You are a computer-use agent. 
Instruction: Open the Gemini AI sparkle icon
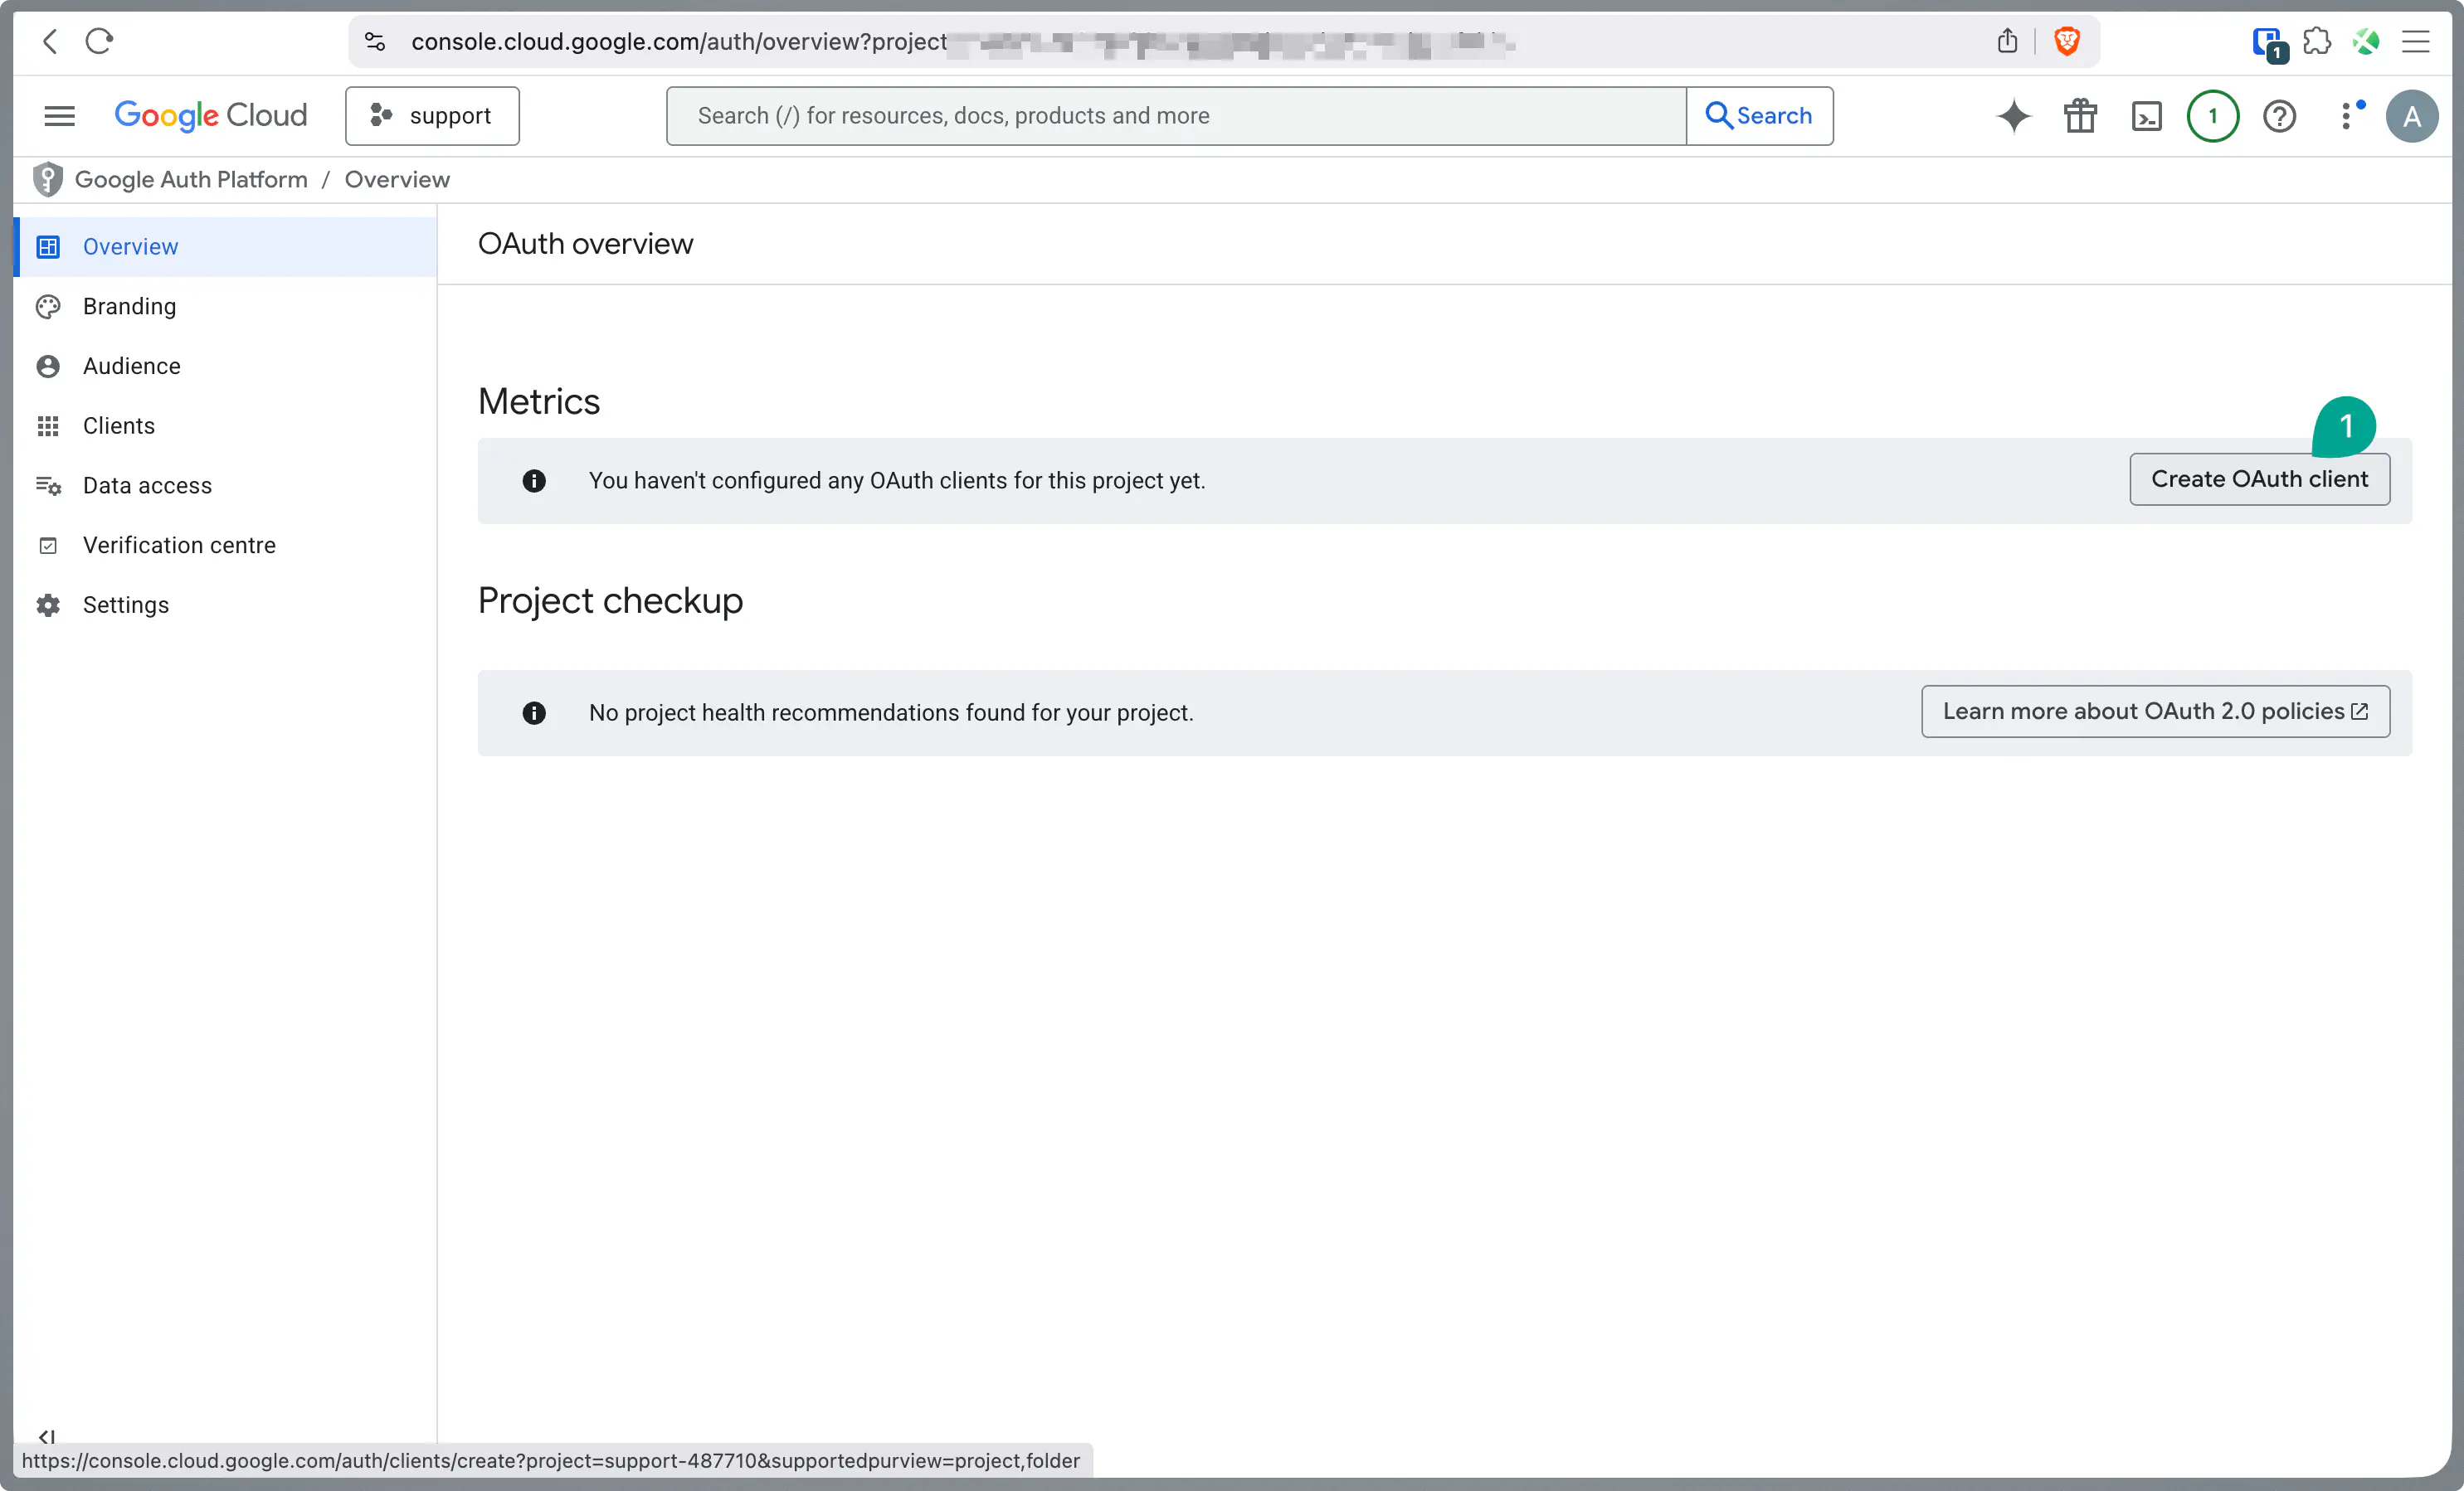[2013, 116]
